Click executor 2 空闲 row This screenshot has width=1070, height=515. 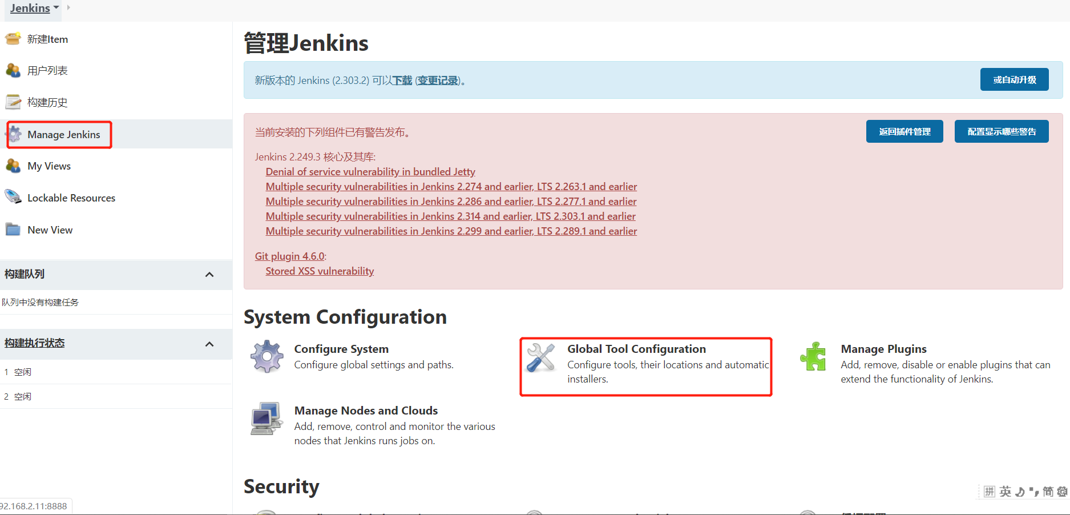(x=116, y=396)
